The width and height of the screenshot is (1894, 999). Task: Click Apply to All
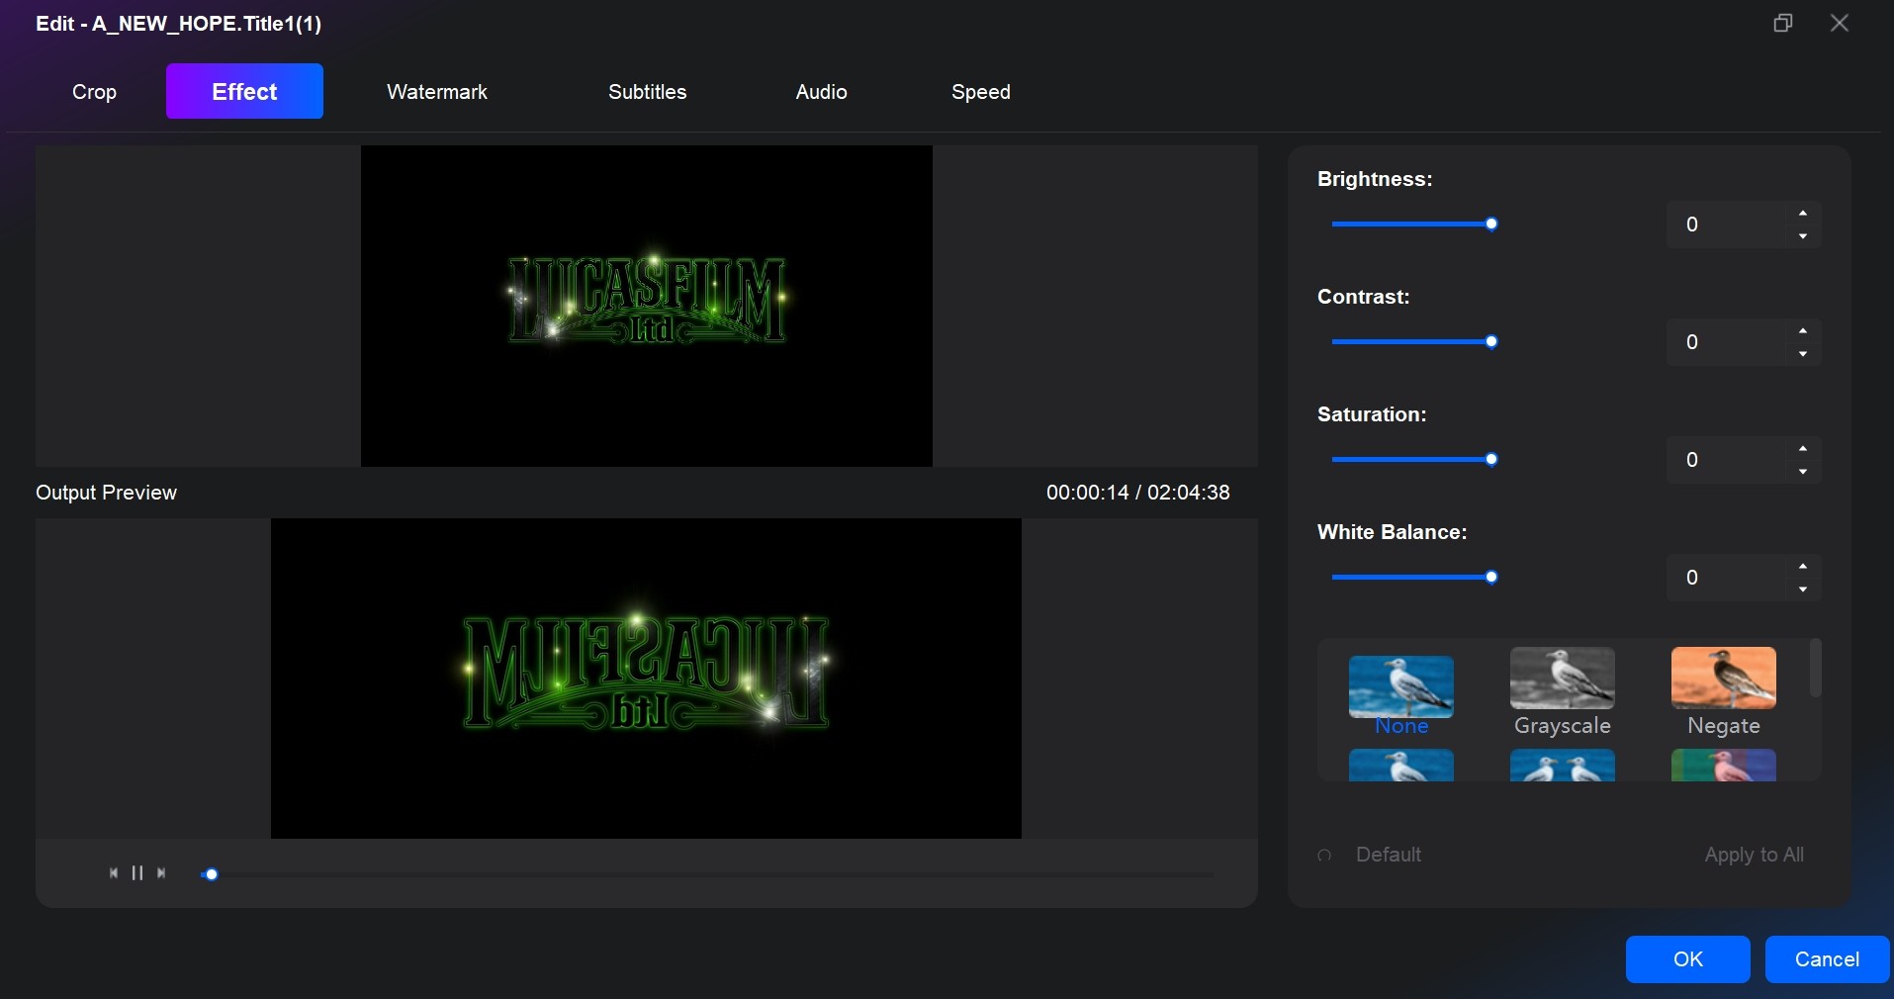[1755, 855]
